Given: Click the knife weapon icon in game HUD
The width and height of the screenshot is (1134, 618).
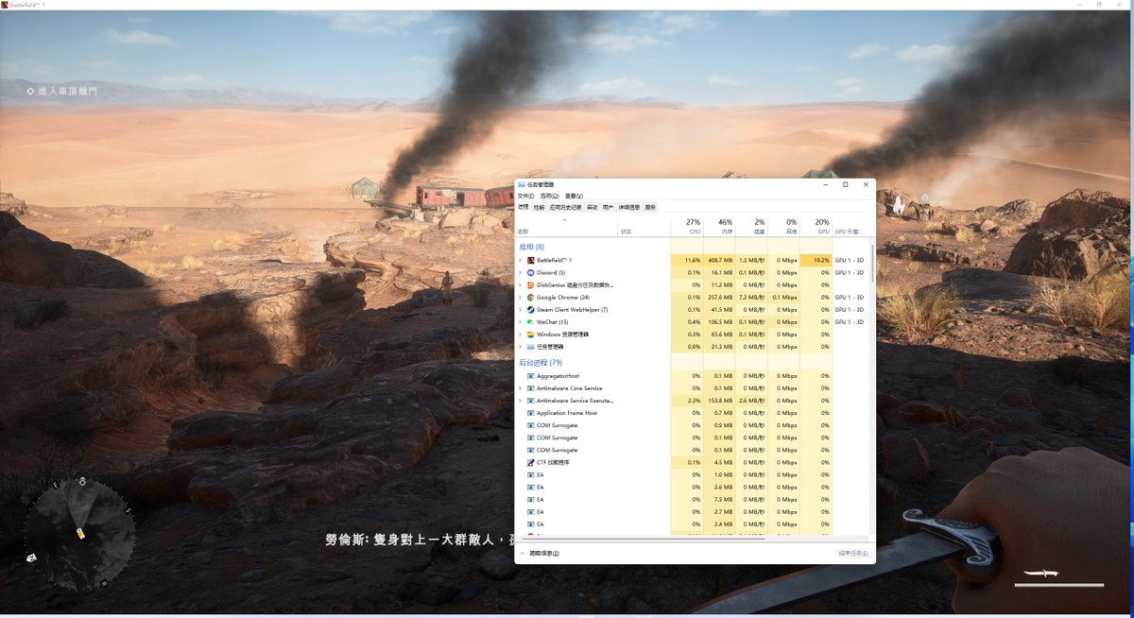Looking at the screenshot, I should pyautogui.click(x=1041, y=574).
